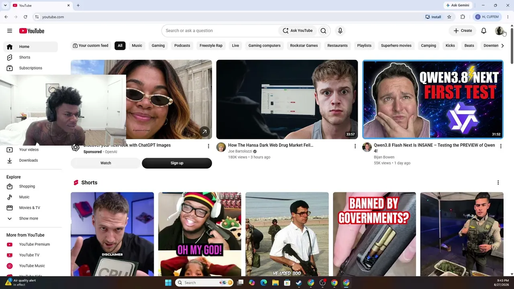The height and width of the screenshot is (289, 514).
Task: Open YouTube Premium in the sidebar
Action: [x=31, y=244]
